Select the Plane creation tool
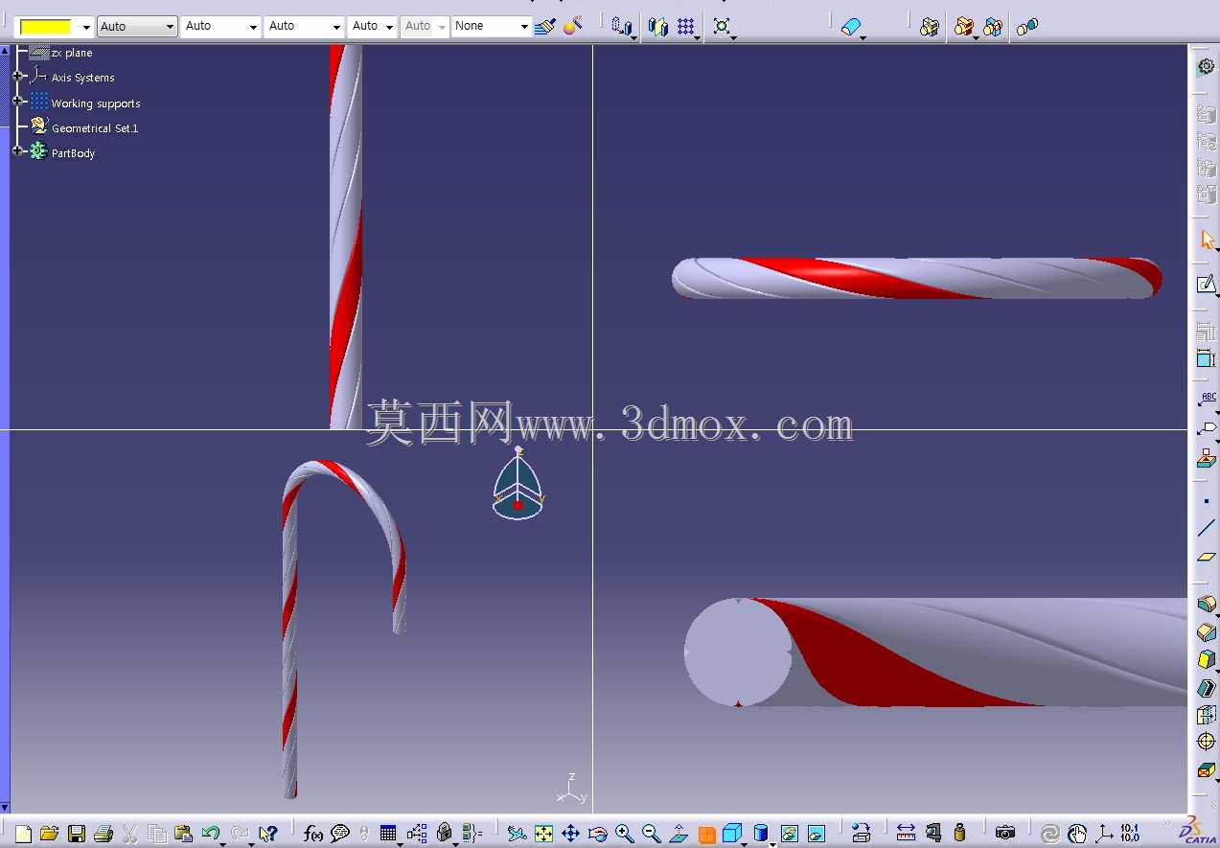 [x=1207, y=557]
